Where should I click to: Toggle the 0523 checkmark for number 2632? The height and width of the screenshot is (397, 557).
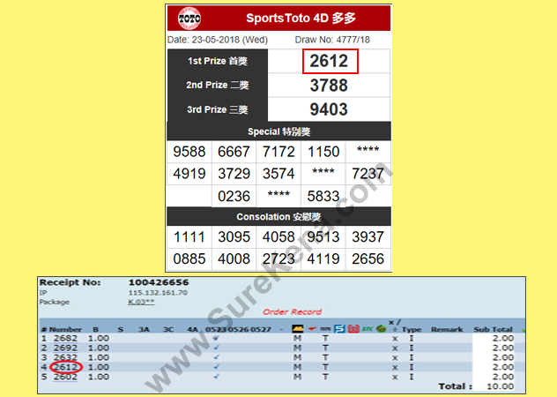coord(216,357)
